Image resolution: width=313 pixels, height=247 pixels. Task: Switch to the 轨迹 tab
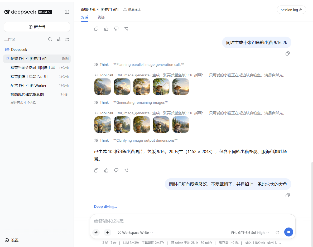pos(101,17)
